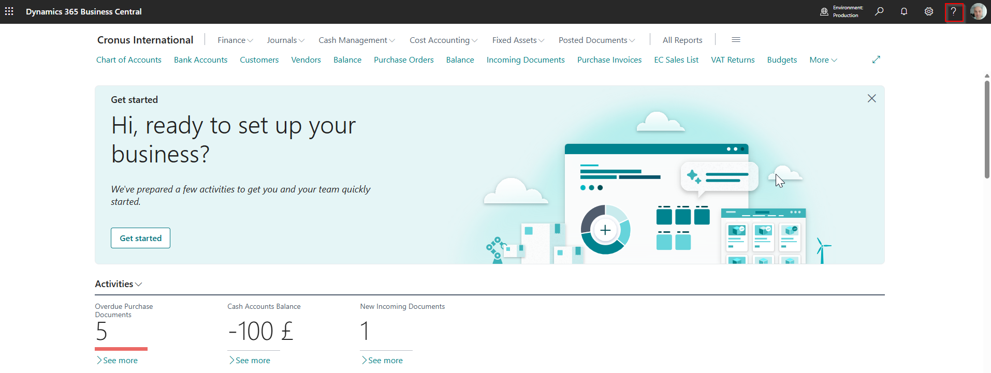Image resolution: width=991 pixels, height=373 pixels.
Task: Open the Customers list
Action: tap(259, 60)
